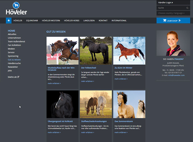This screenshot has width=193, height=142.
Task: Click mehr erfahren under Übergangszeit ist Kolikzeit
Action: click(x=54, y=133)
